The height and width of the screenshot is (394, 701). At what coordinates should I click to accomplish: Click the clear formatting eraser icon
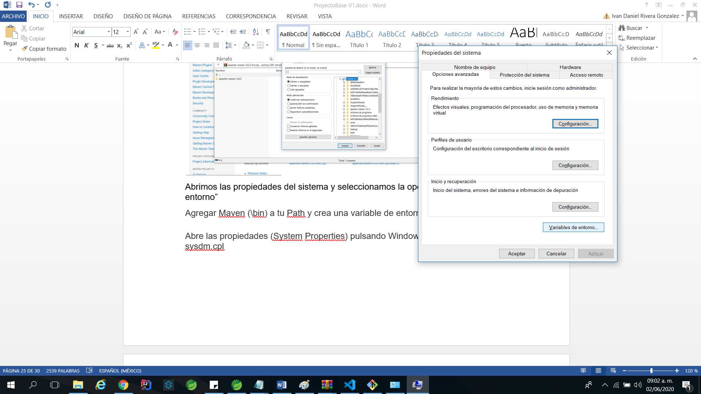175,32
